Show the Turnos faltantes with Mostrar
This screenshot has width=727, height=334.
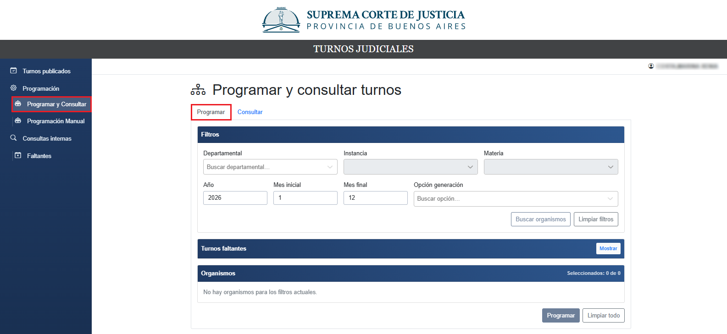coord(608,248)
